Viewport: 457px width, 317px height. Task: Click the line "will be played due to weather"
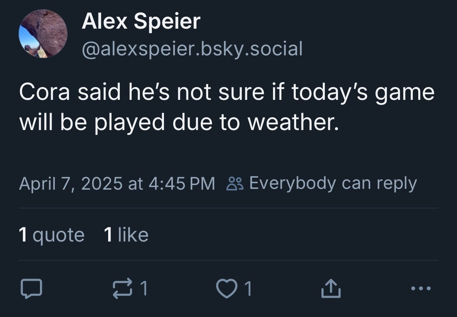point(179,122)
